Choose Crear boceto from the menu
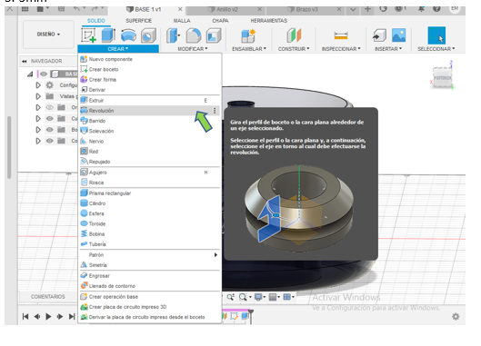481x346 pixels. (x=149, y=69)
